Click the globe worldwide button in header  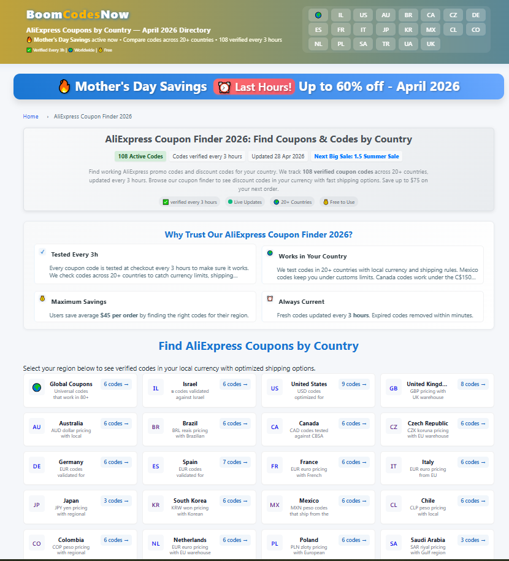[318, 15]
